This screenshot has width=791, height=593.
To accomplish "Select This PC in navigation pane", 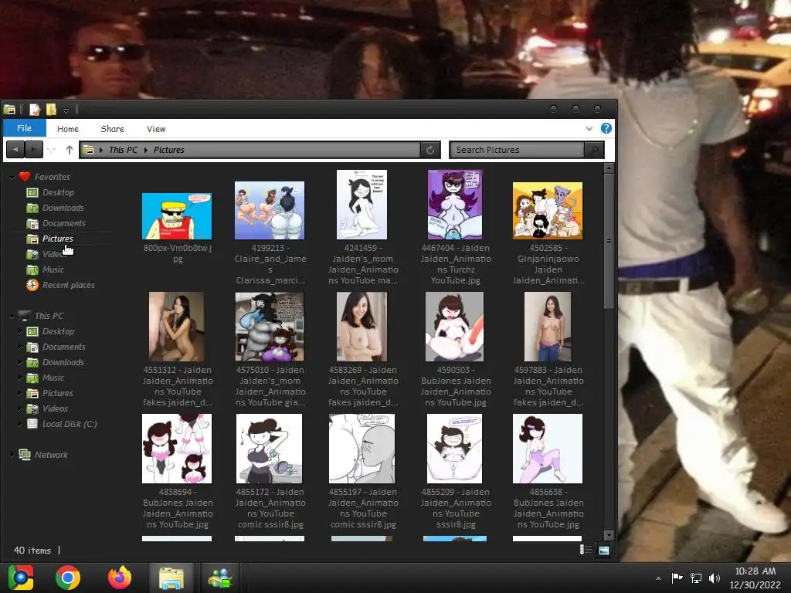I will [x=49, y=316].
